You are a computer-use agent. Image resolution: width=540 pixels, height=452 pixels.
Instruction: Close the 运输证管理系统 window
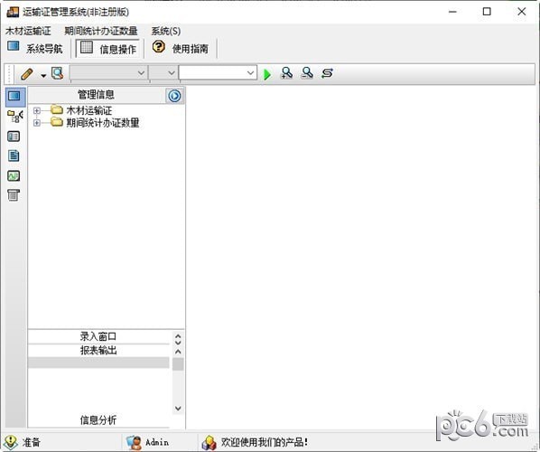click(x=521, y=12)
